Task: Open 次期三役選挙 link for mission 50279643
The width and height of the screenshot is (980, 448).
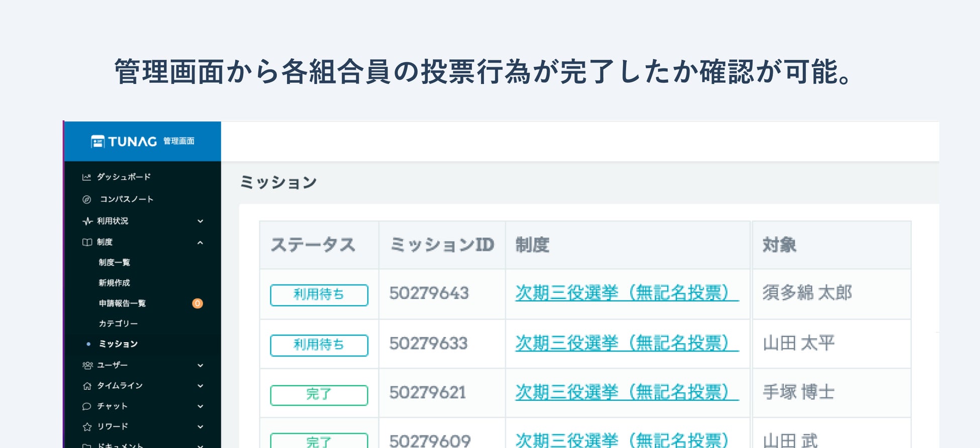Action: pyautogui.click(x=627, y=293)
